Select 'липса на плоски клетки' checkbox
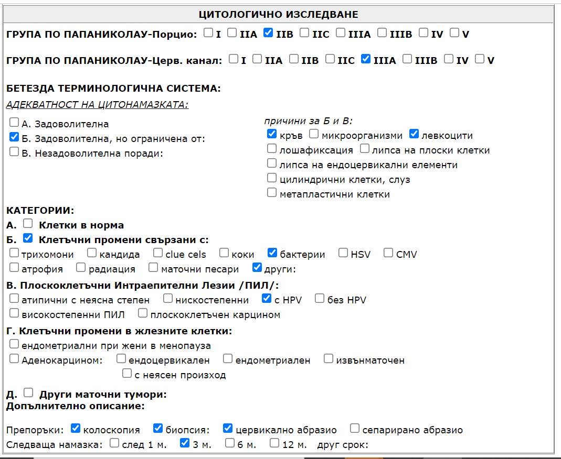Image resolution: width=561 pixels, height=459 pixels. (365, 149)
